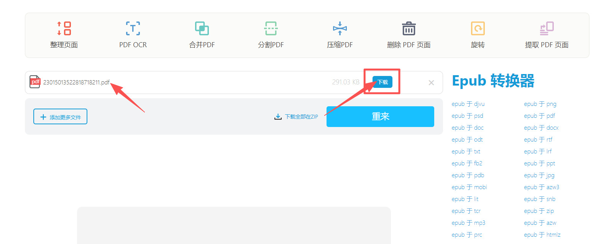Click the 删除 PDF 页面 trash icon

pos(409,28)
